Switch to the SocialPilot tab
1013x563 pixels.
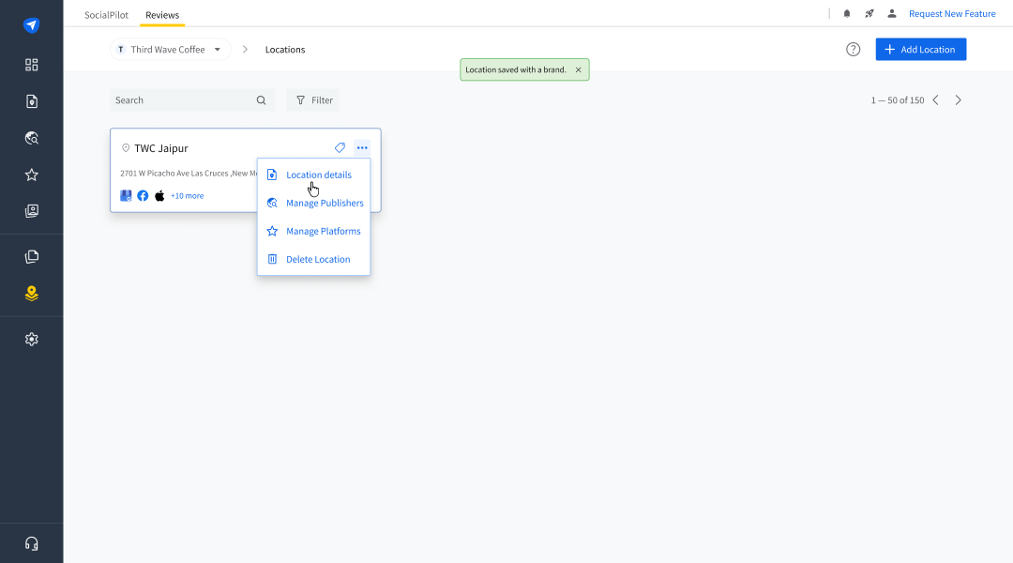(106, 15)
